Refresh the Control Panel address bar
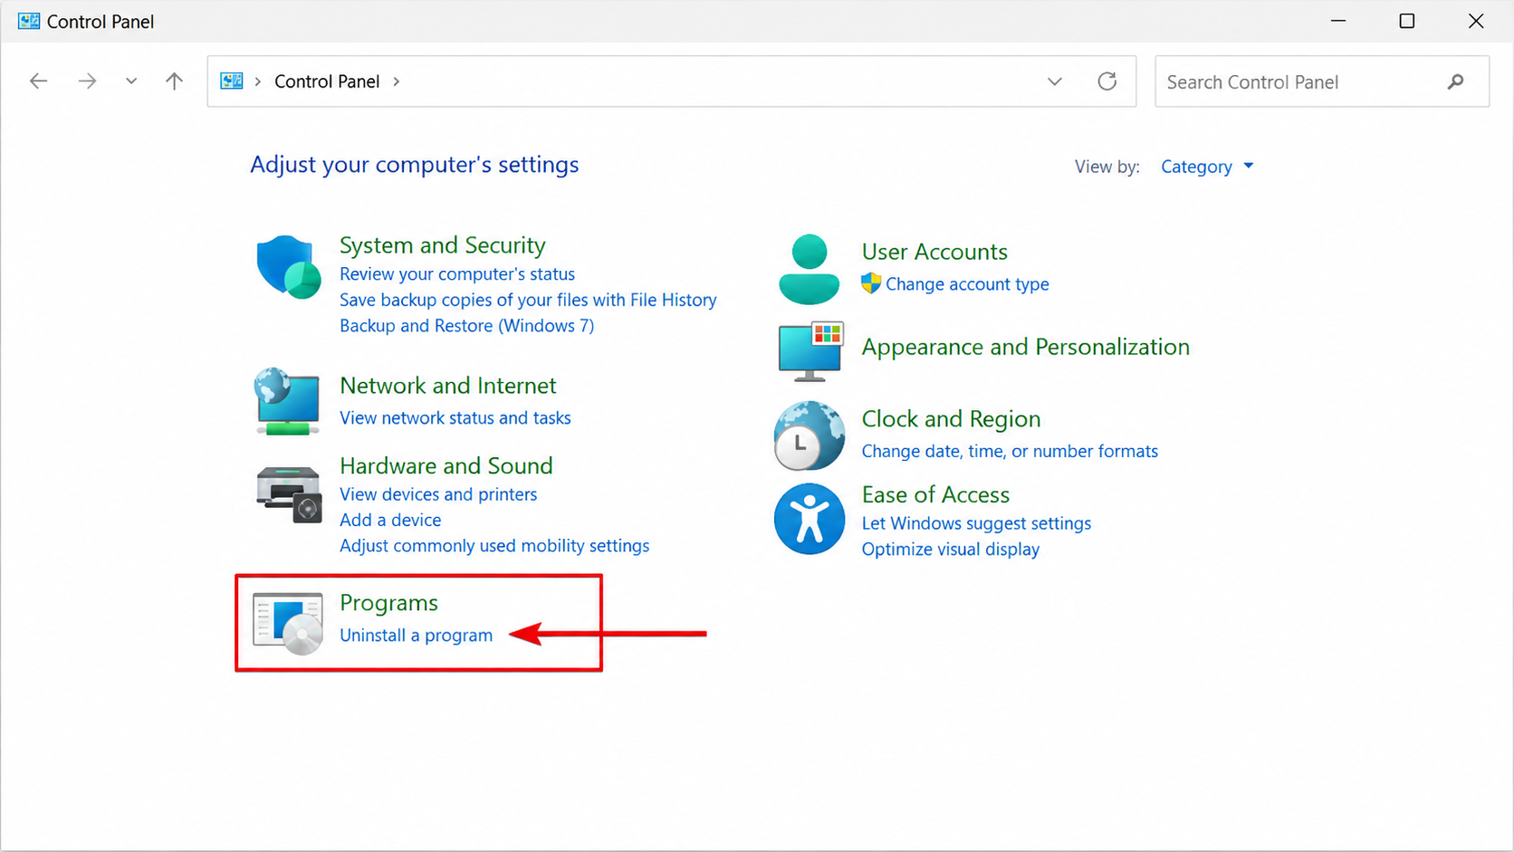 [1107, 81]
